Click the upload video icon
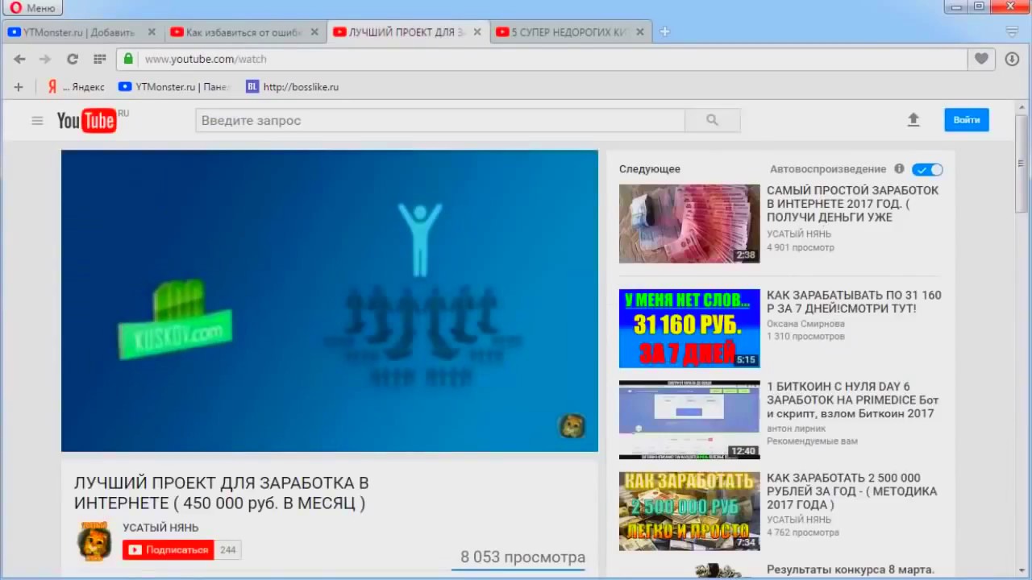 click(913, 120)
